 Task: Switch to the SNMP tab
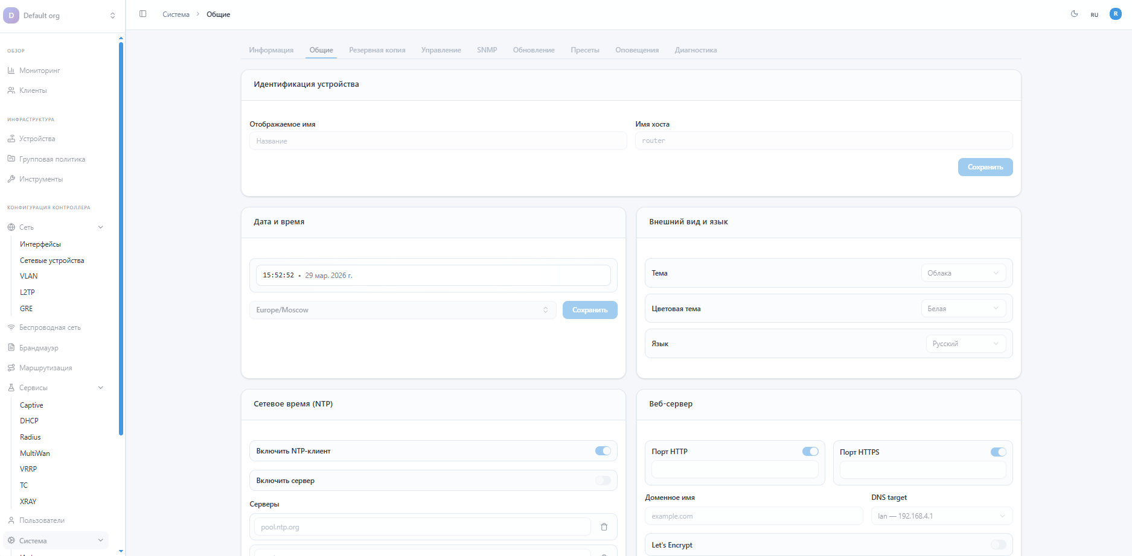tap(487, 50)
